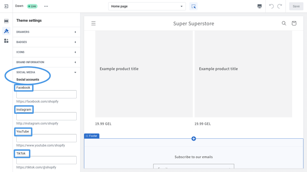Expand the Drawers settings group

click(46, 32)
